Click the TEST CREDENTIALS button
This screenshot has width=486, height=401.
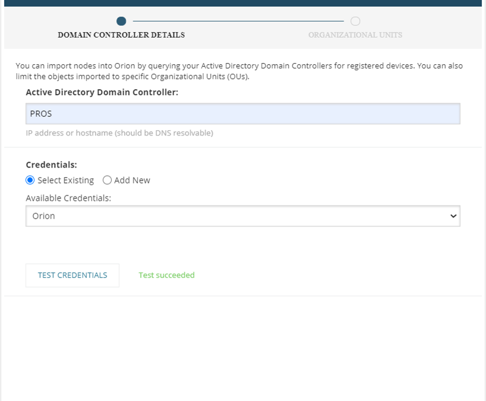(x=72, y=275)
